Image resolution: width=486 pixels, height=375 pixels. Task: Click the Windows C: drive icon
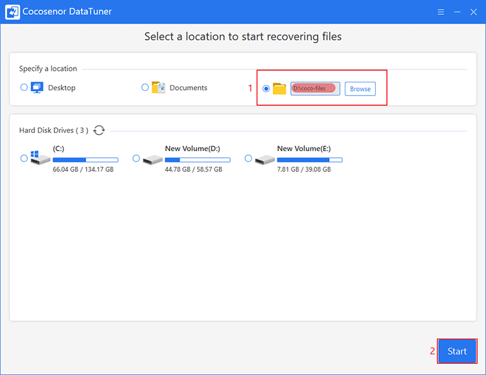click(x=40, y=158)
